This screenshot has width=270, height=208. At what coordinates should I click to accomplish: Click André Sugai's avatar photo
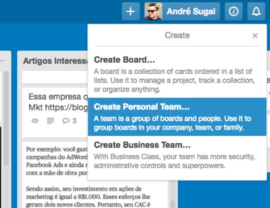pos(153,11)
